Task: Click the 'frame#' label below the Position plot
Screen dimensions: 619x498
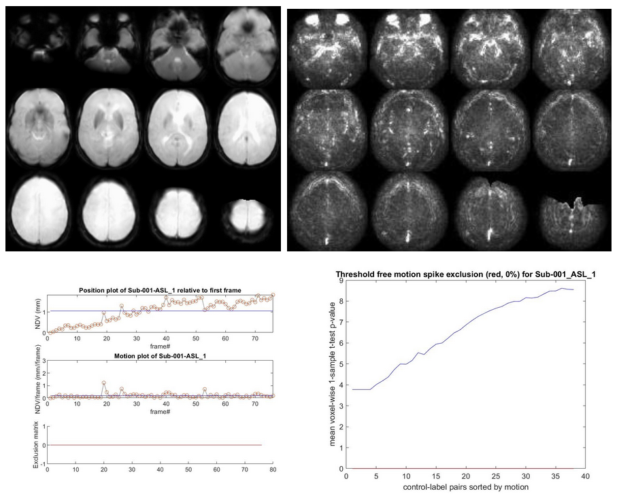Action: click(161, 346)
